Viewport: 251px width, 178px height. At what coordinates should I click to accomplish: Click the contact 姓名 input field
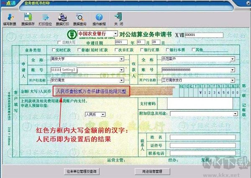point(202,137)
